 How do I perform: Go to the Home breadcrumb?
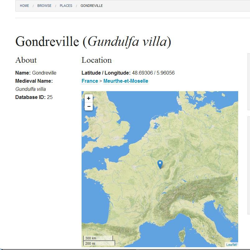[24, 6]
